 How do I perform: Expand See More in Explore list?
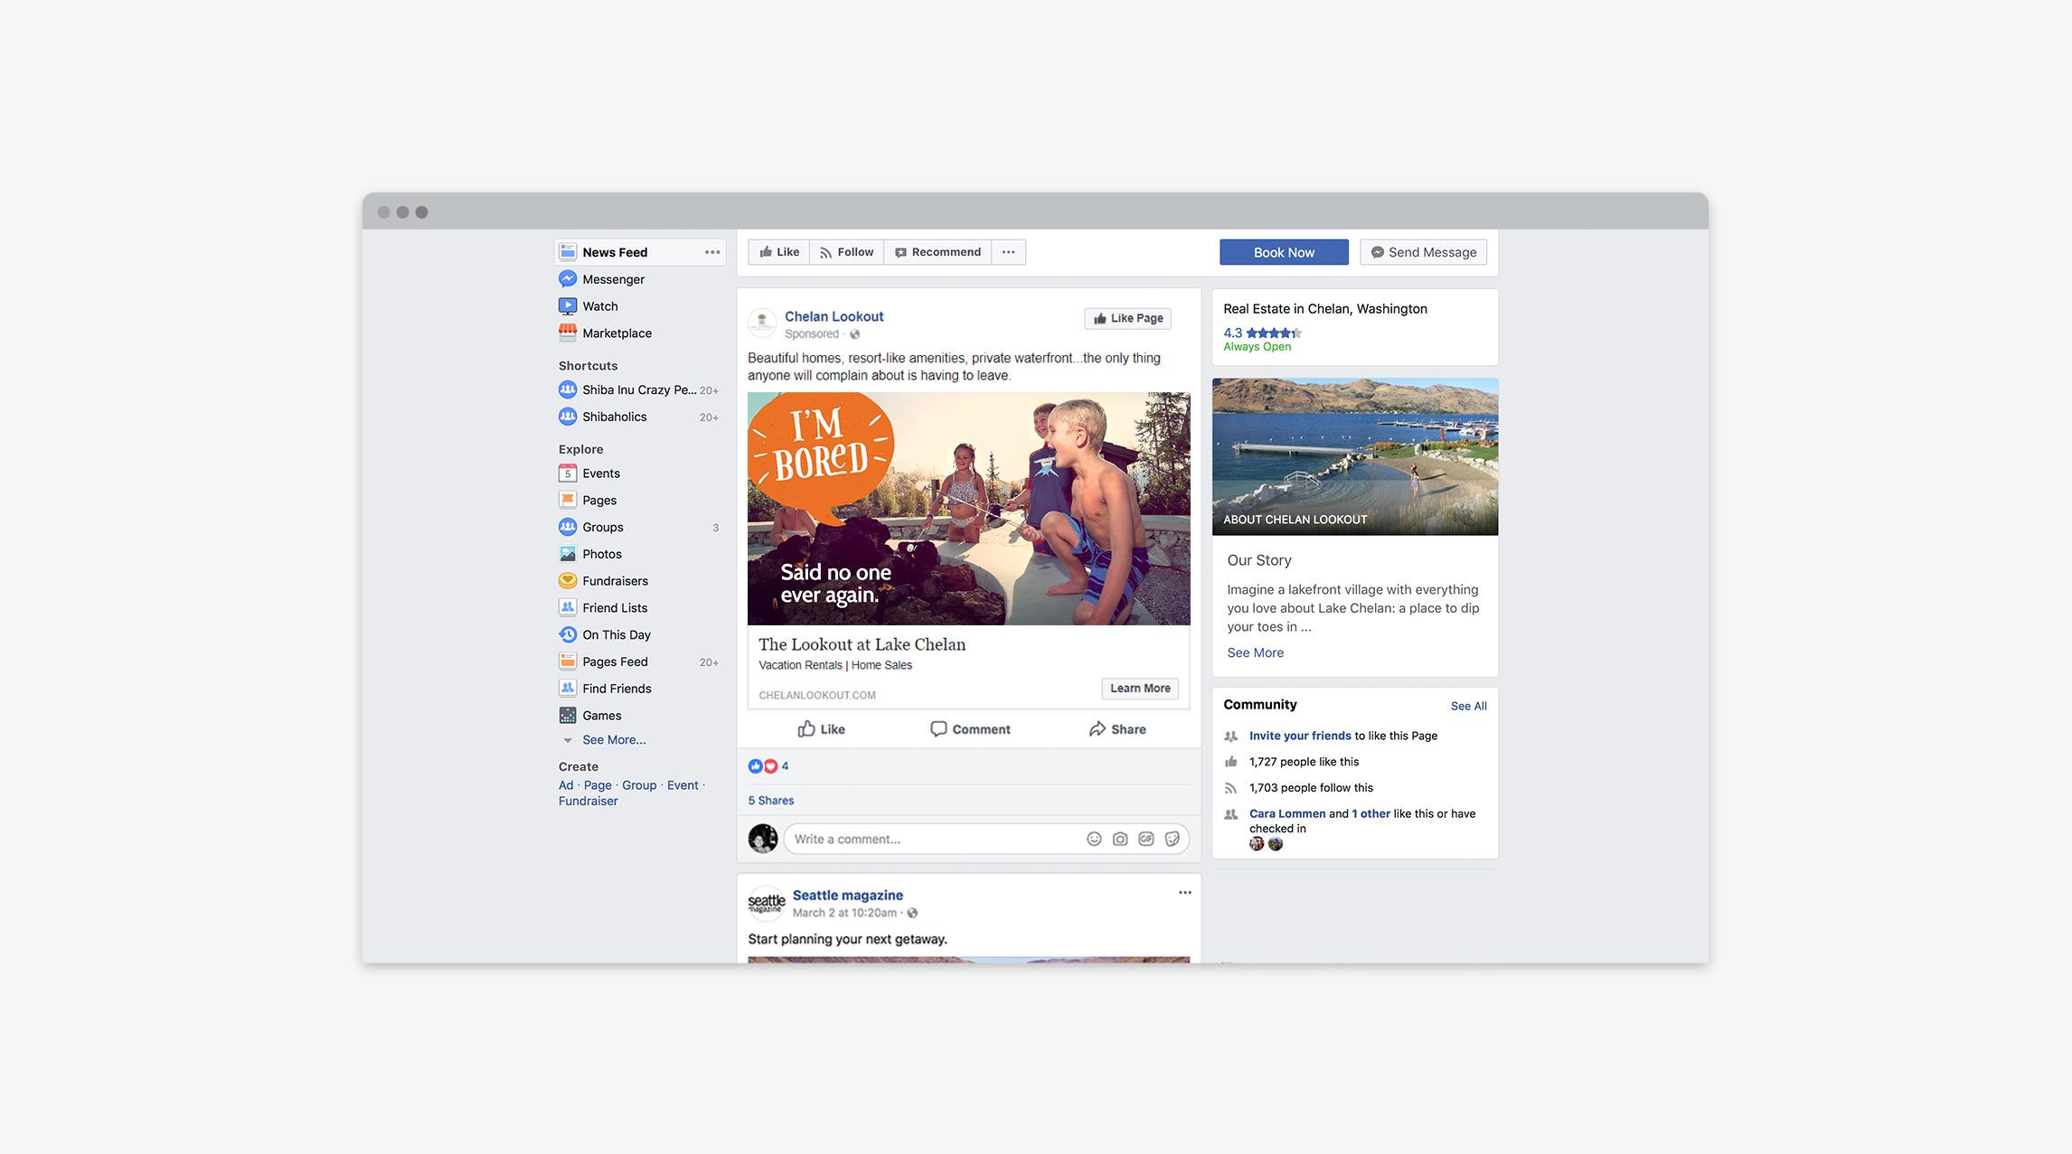click(x=613, y=740)
